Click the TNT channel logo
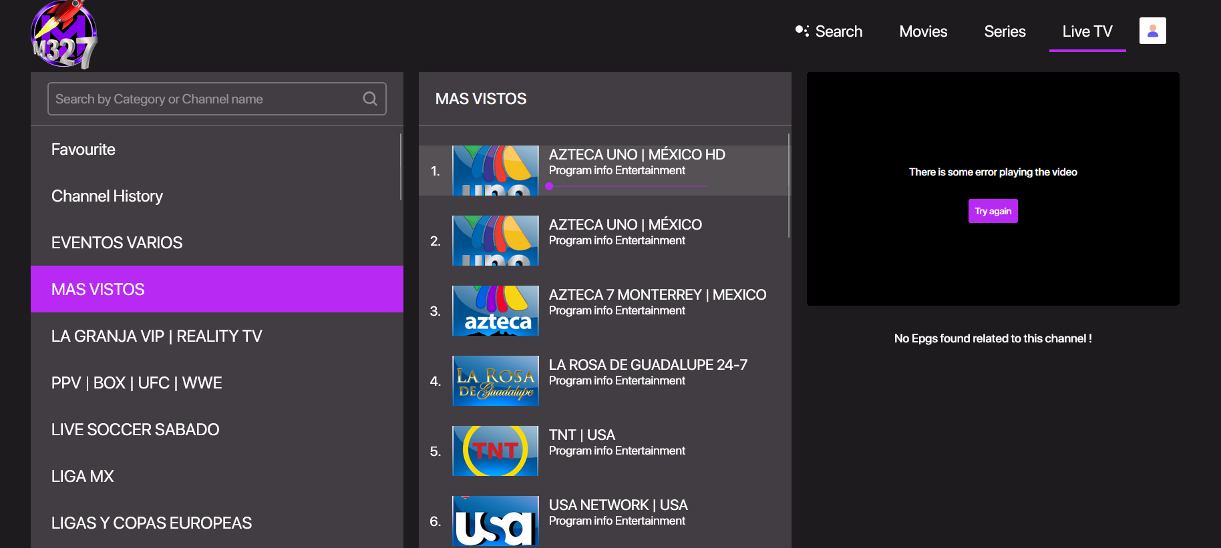 point(495,451)
